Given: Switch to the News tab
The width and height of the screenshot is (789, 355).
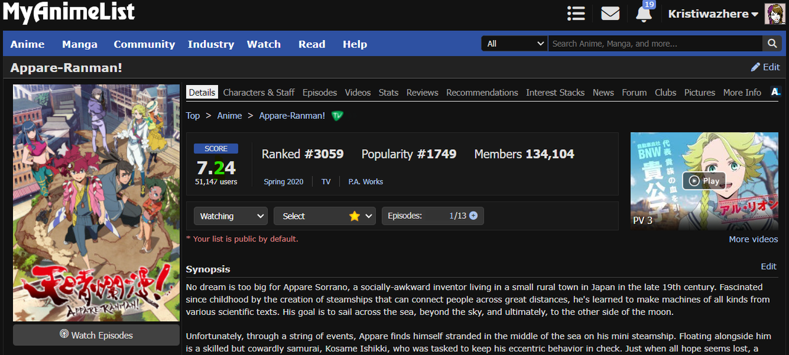Looking at the screenshot, I should [603, 92].
